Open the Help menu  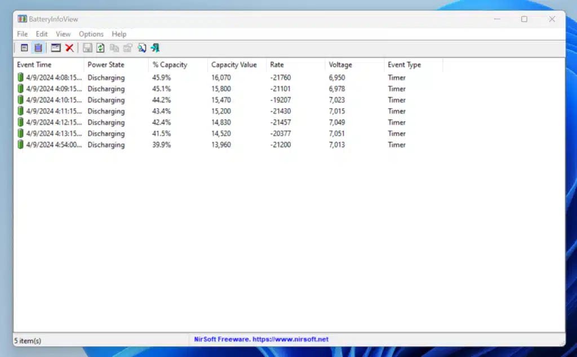[x=119, y=34]
